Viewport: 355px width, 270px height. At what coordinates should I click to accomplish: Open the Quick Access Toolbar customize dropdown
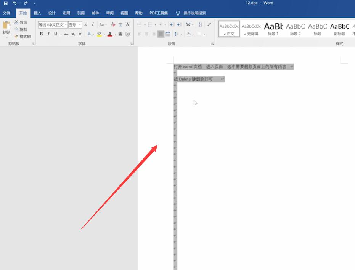click(35, 3)
